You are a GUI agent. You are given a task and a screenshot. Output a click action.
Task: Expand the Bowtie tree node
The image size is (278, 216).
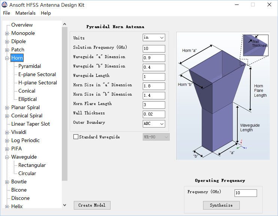pos(7,182)
